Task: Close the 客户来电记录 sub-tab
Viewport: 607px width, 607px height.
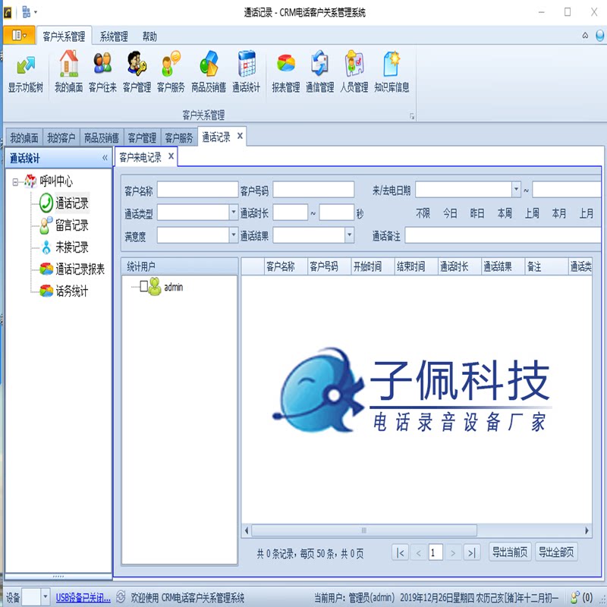Action: point(171,156)
